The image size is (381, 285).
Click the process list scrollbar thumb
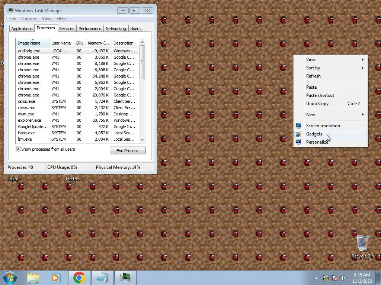point(143,62)
